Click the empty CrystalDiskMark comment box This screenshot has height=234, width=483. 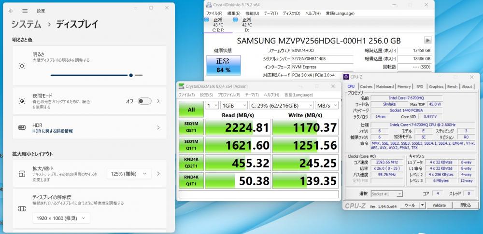(258, 194)
